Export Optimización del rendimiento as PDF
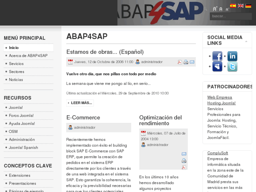Screen dimensions: 256x192 [x=184, y=167]
